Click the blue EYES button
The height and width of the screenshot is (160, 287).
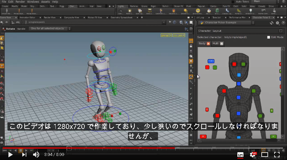211,61
